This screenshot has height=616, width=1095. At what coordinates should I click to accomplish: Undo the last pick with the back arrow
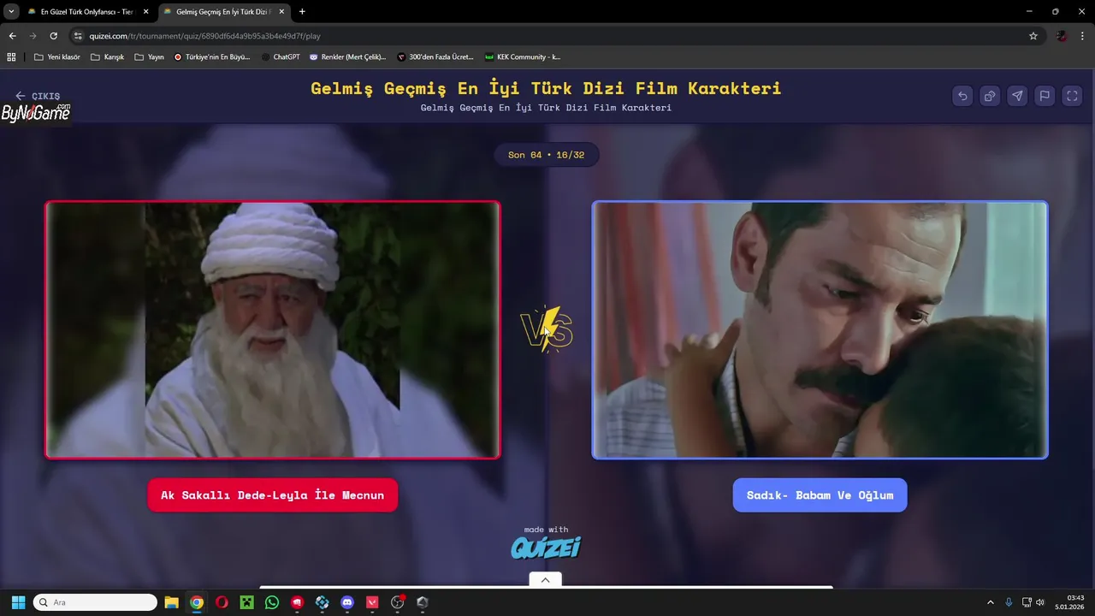pos(962,96)
